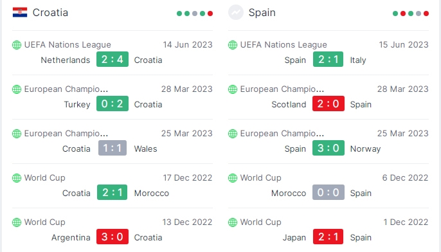
Task: Click globe icon beside Spain's 6 Dec World Cup
Action: 233,178
